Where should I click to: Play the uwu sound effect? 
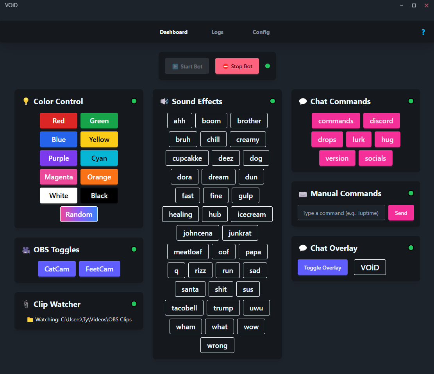point(256,308)
